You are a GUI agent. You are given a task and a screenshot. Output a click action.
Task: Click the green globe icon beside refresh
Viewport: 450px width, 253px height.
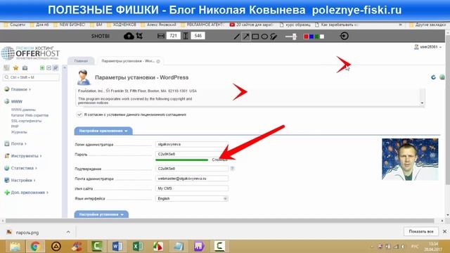(442, 77)
